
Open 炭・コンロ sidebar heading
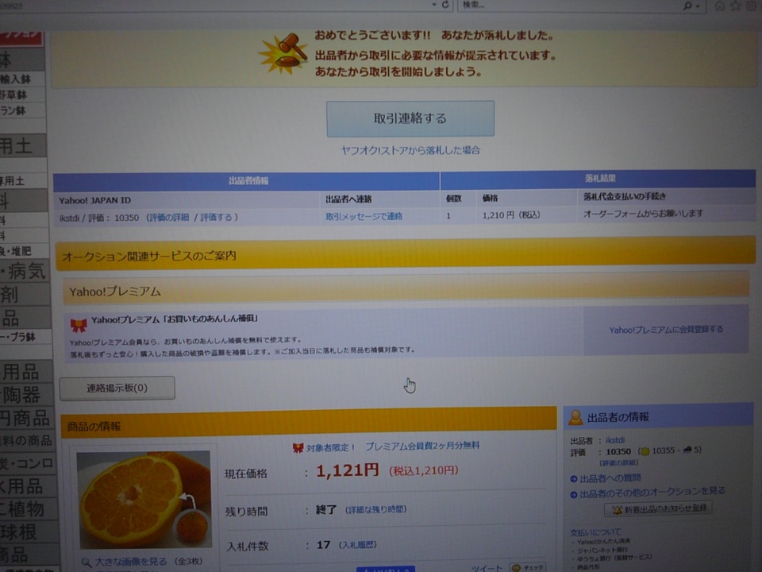tap(27, 462)
